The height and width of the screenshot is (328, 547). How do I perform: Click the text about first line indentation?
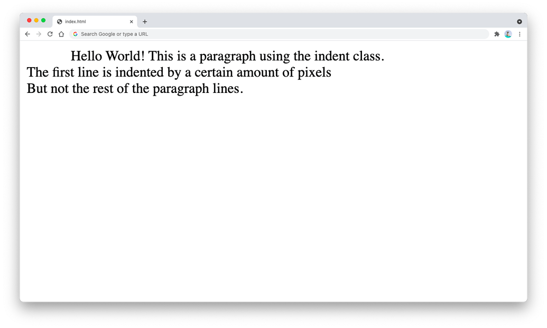(x=179, y=72)
